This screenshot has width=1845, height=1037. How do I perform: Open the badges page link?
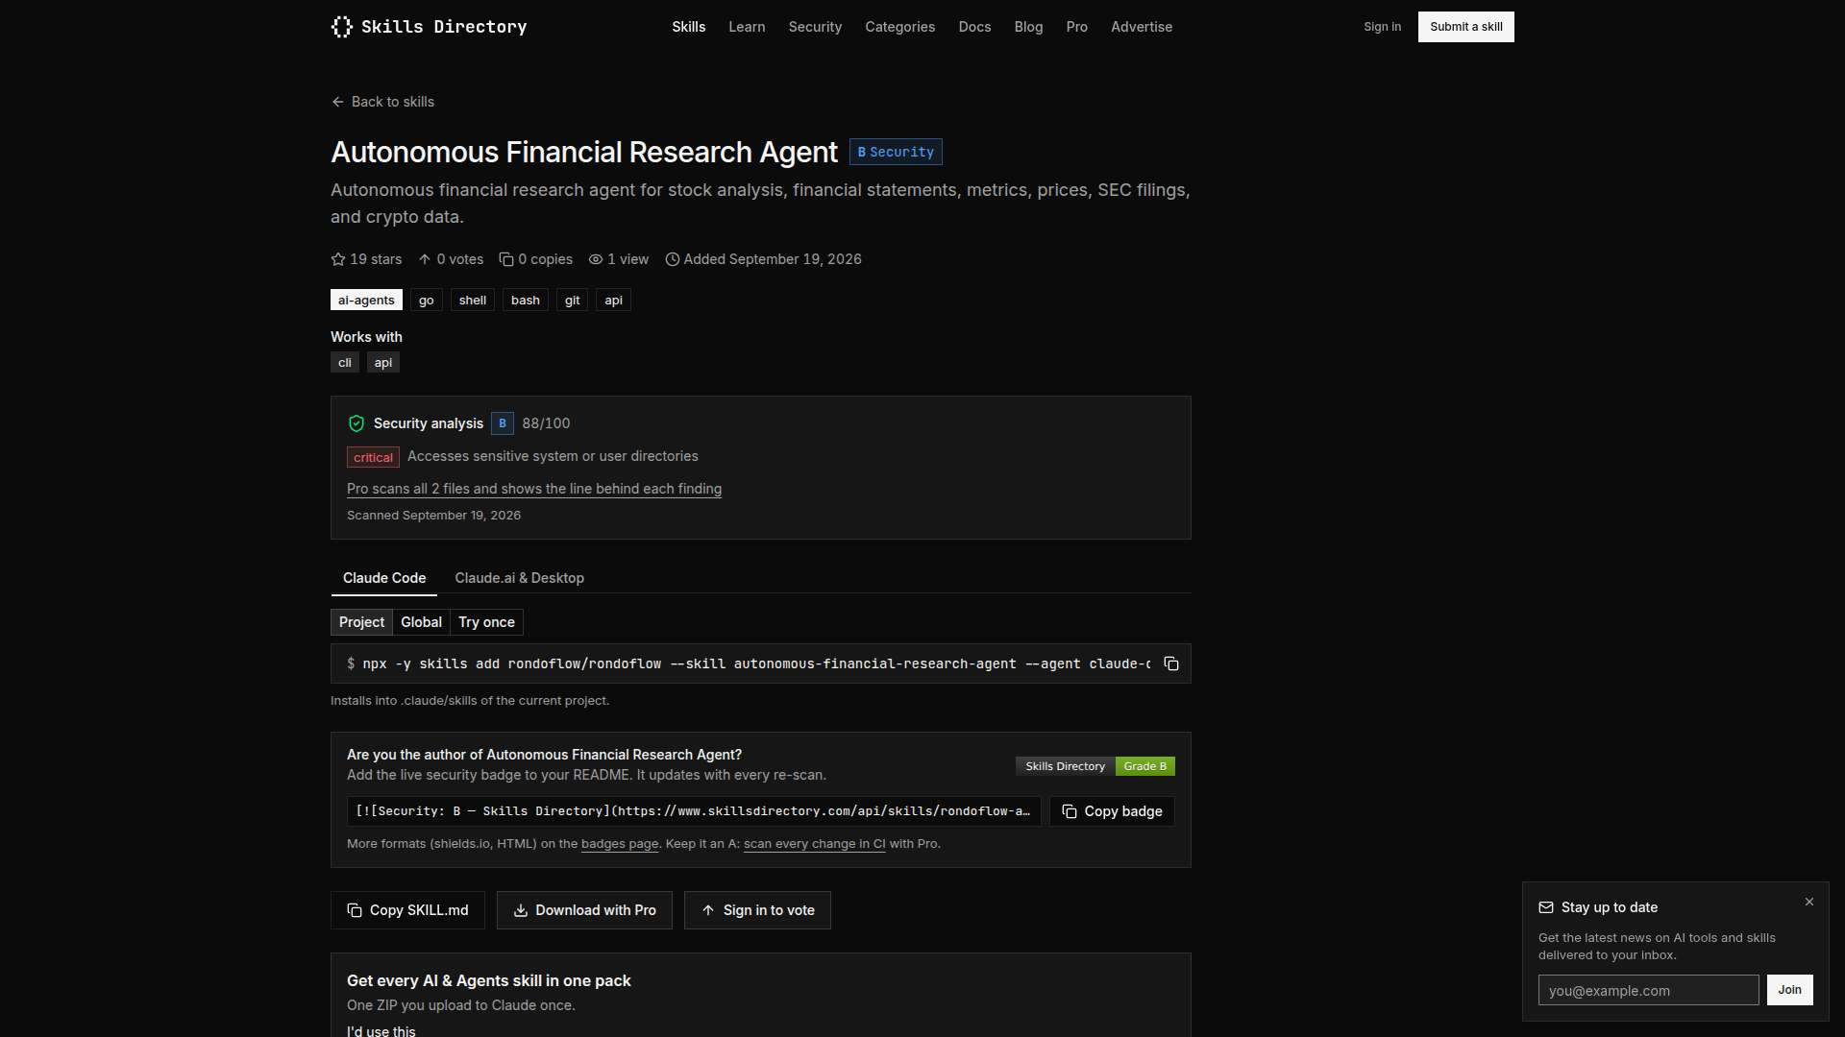[620, 844]
